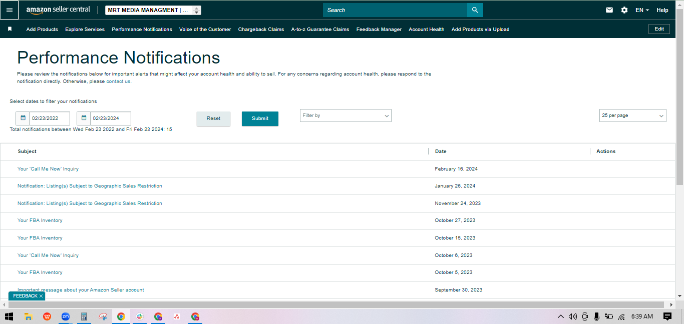This screenshot has height=324, width=684.
Task: Click the Reset button
Action: pyautogui.click(x=213, y=118)
